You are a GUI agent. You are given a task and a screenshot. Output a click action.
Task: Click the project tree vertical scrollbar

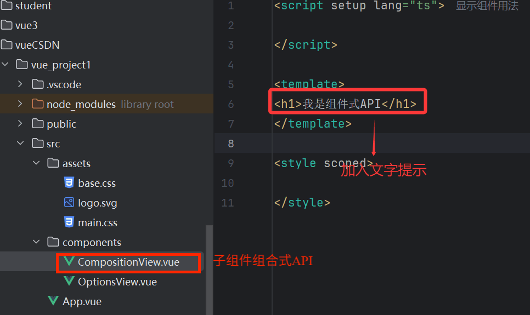tap(210, 270)
